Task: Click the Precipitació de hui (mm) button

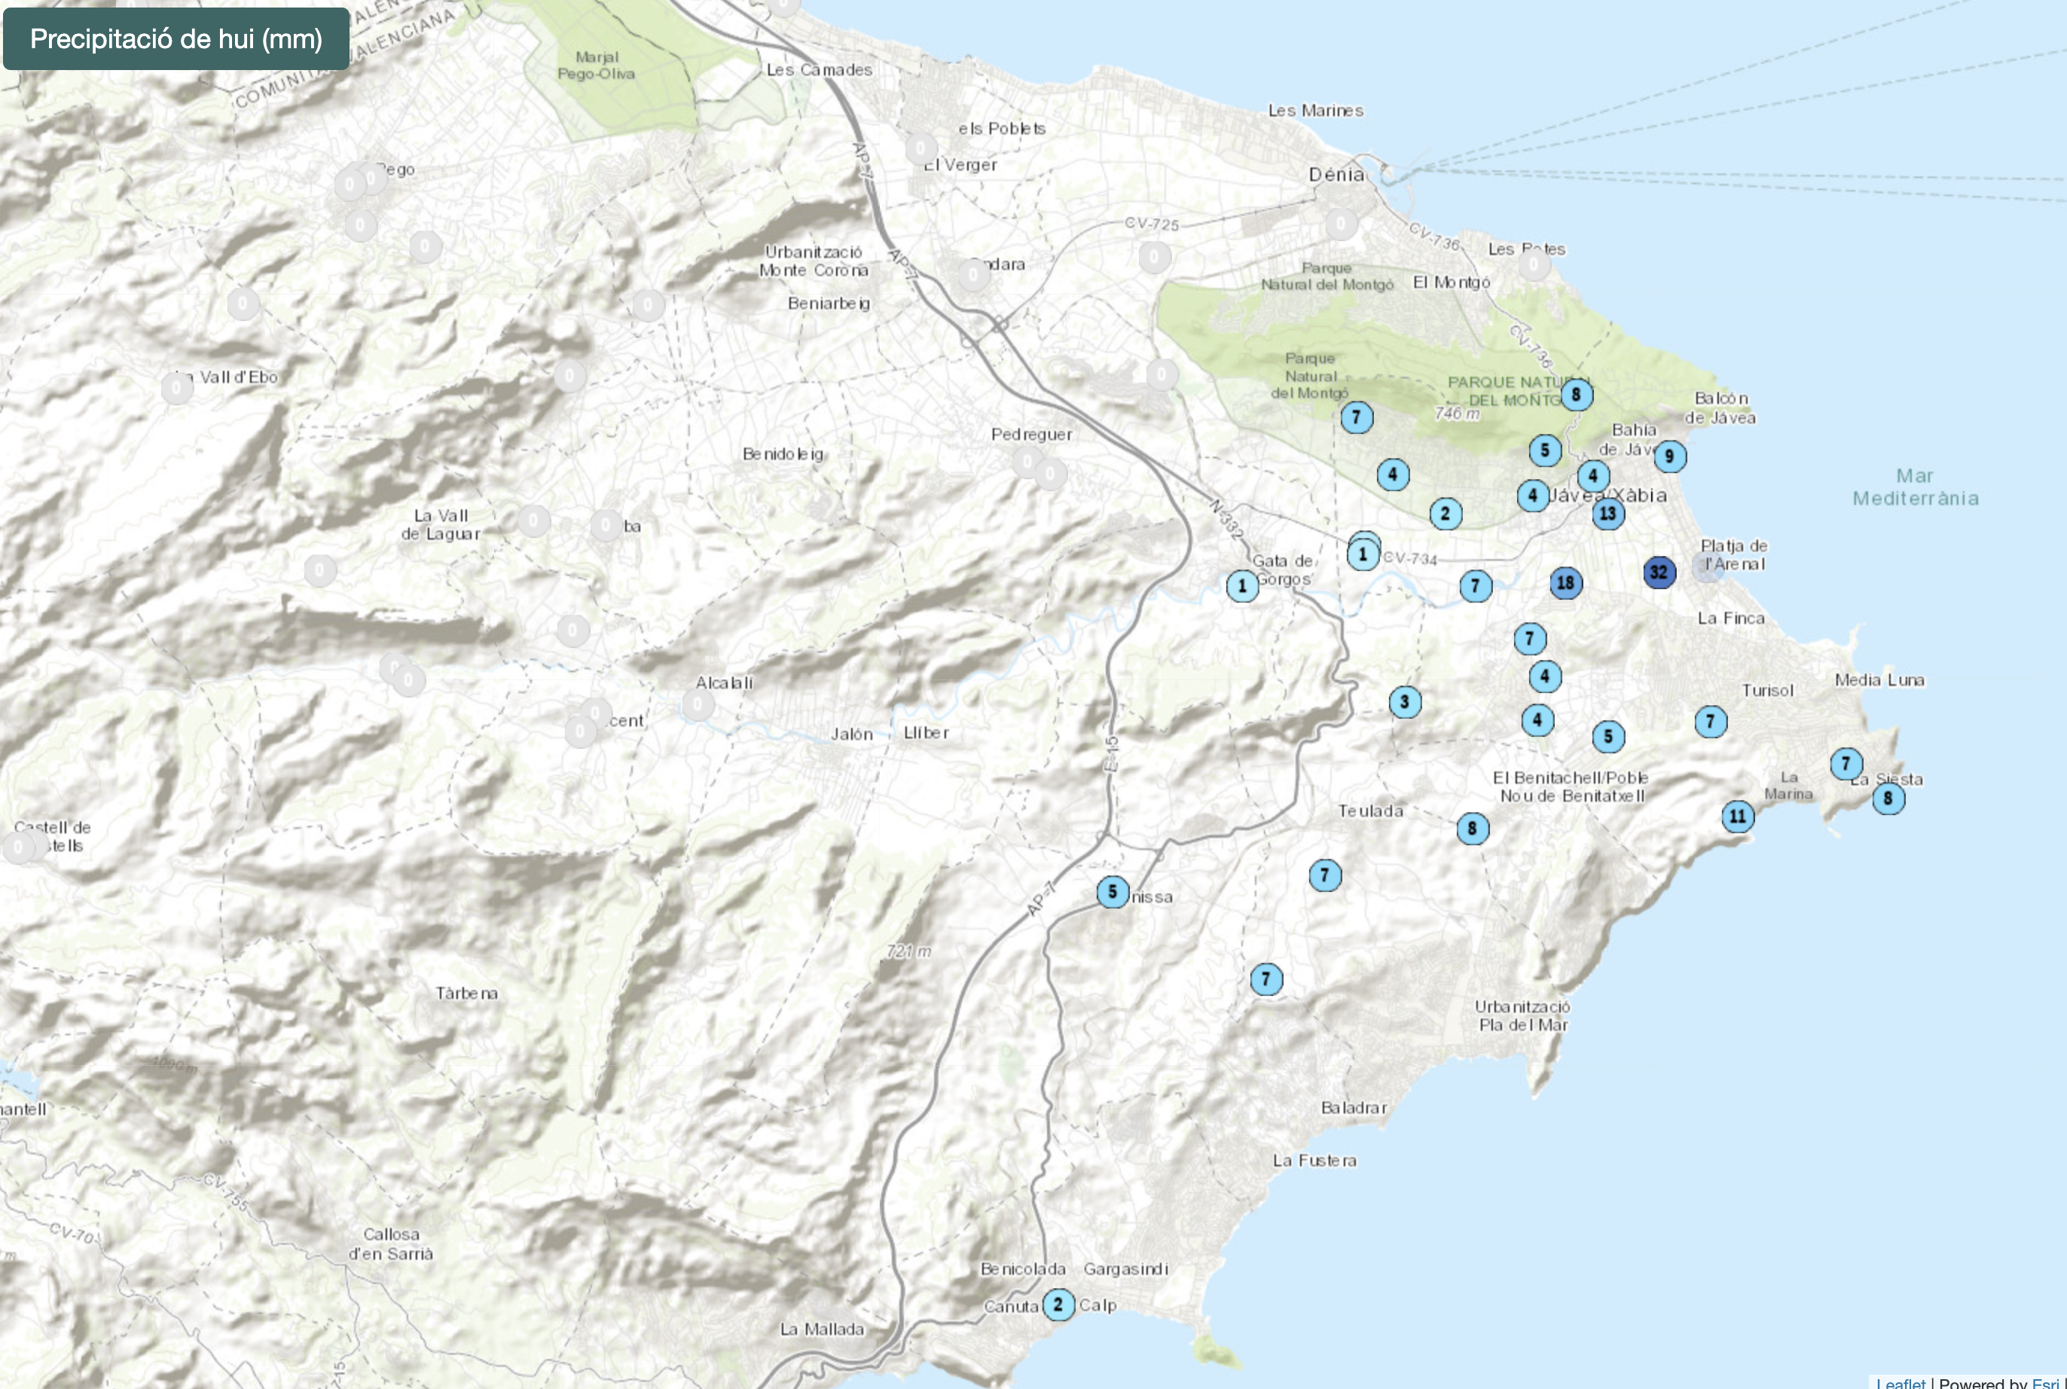Action: click(176, 39)
